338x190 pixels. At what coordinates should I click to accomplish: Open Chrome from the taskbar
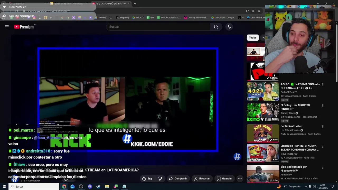point(64,187)
